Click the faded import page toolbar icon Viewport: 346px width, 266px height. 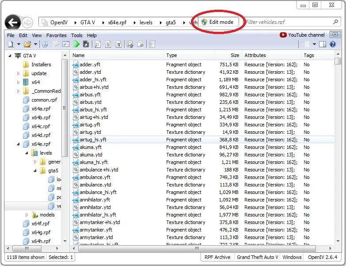click(152, 44)
